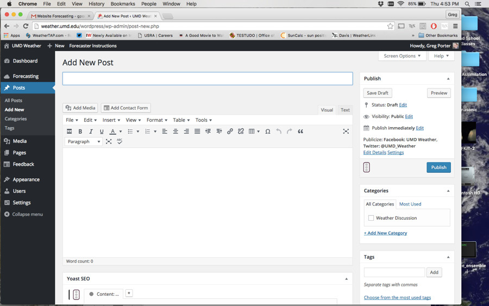Click the blockquote icon
The width and height of the screenshot is (489, 306).
(x=300, y=132)
